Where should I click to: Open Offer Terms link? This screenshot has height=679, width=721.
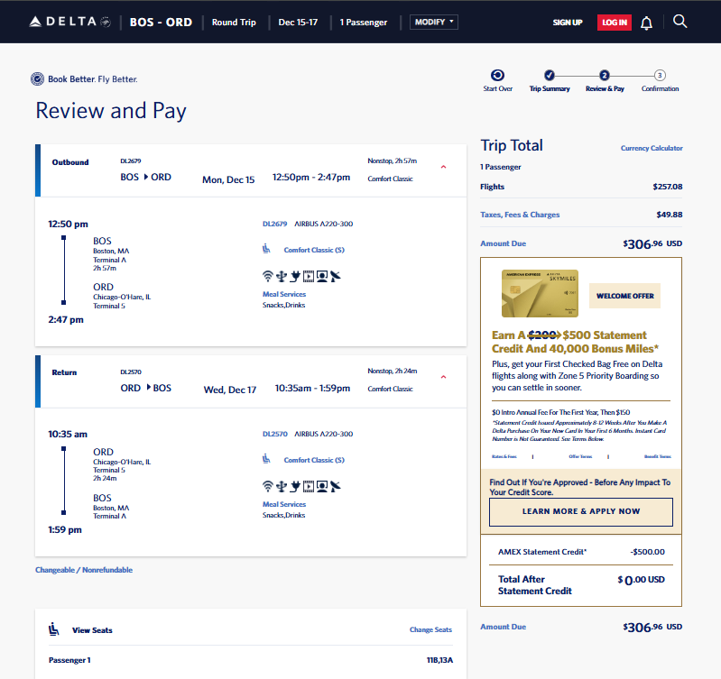point(580,456)
